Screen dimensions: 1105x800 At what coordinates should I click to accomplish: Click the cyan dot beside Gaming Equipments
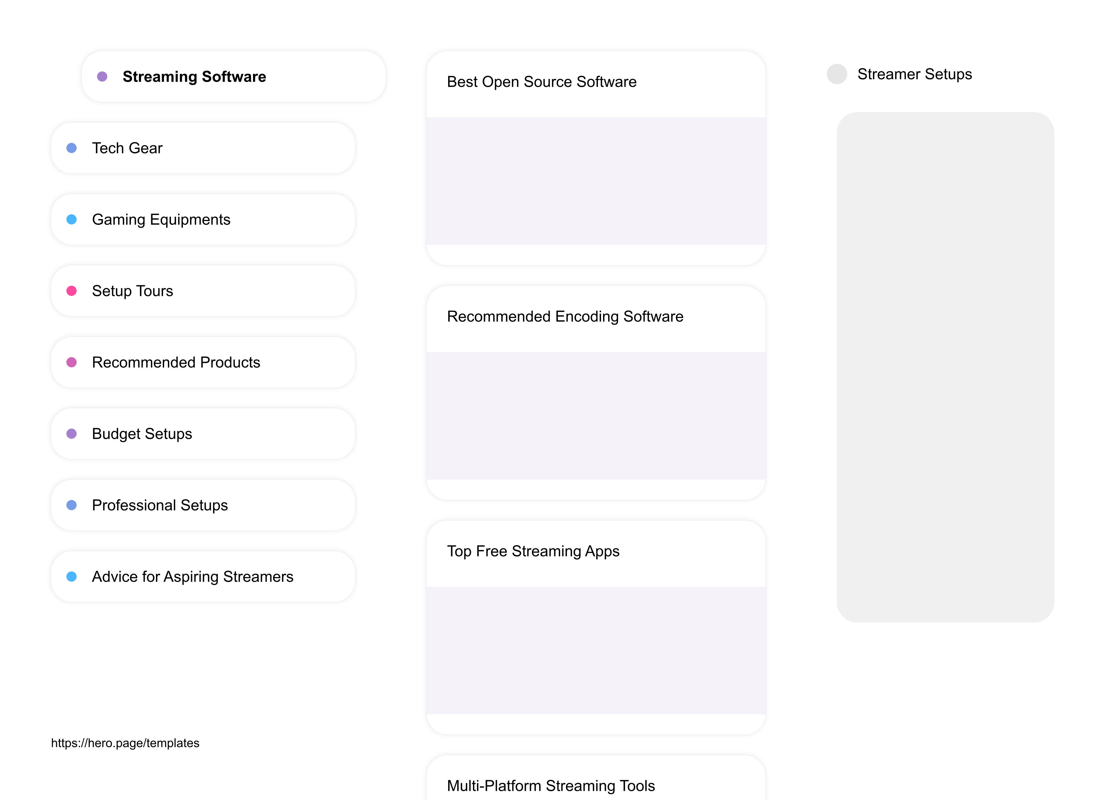coord(72,219)
